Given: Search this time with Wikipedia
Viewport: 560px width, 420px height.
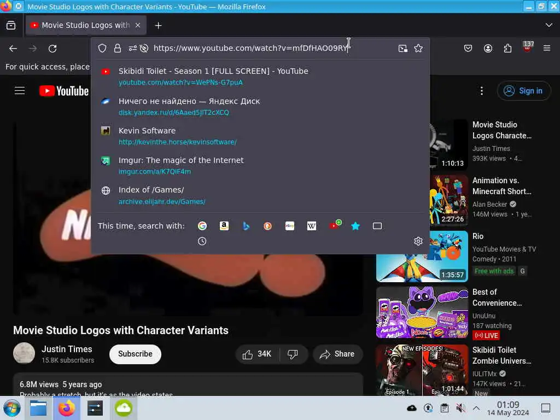Looking at the screenshot, I should [x=311, y=226].
